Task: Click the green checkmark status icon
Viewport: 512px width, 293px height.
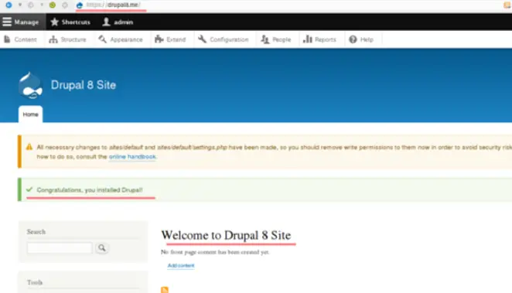Action: [29, 189]
